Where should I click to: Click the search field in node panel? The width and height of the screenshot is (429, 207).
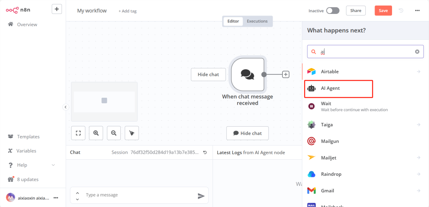pyautogui.click(x=365, y=52)
